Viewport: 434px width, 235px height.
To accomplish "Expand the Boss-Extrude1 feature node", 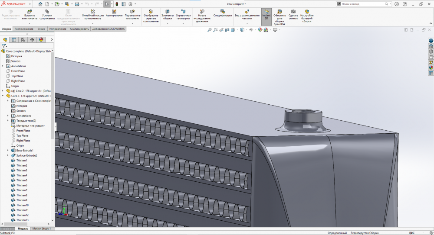I will coord(8,151).
